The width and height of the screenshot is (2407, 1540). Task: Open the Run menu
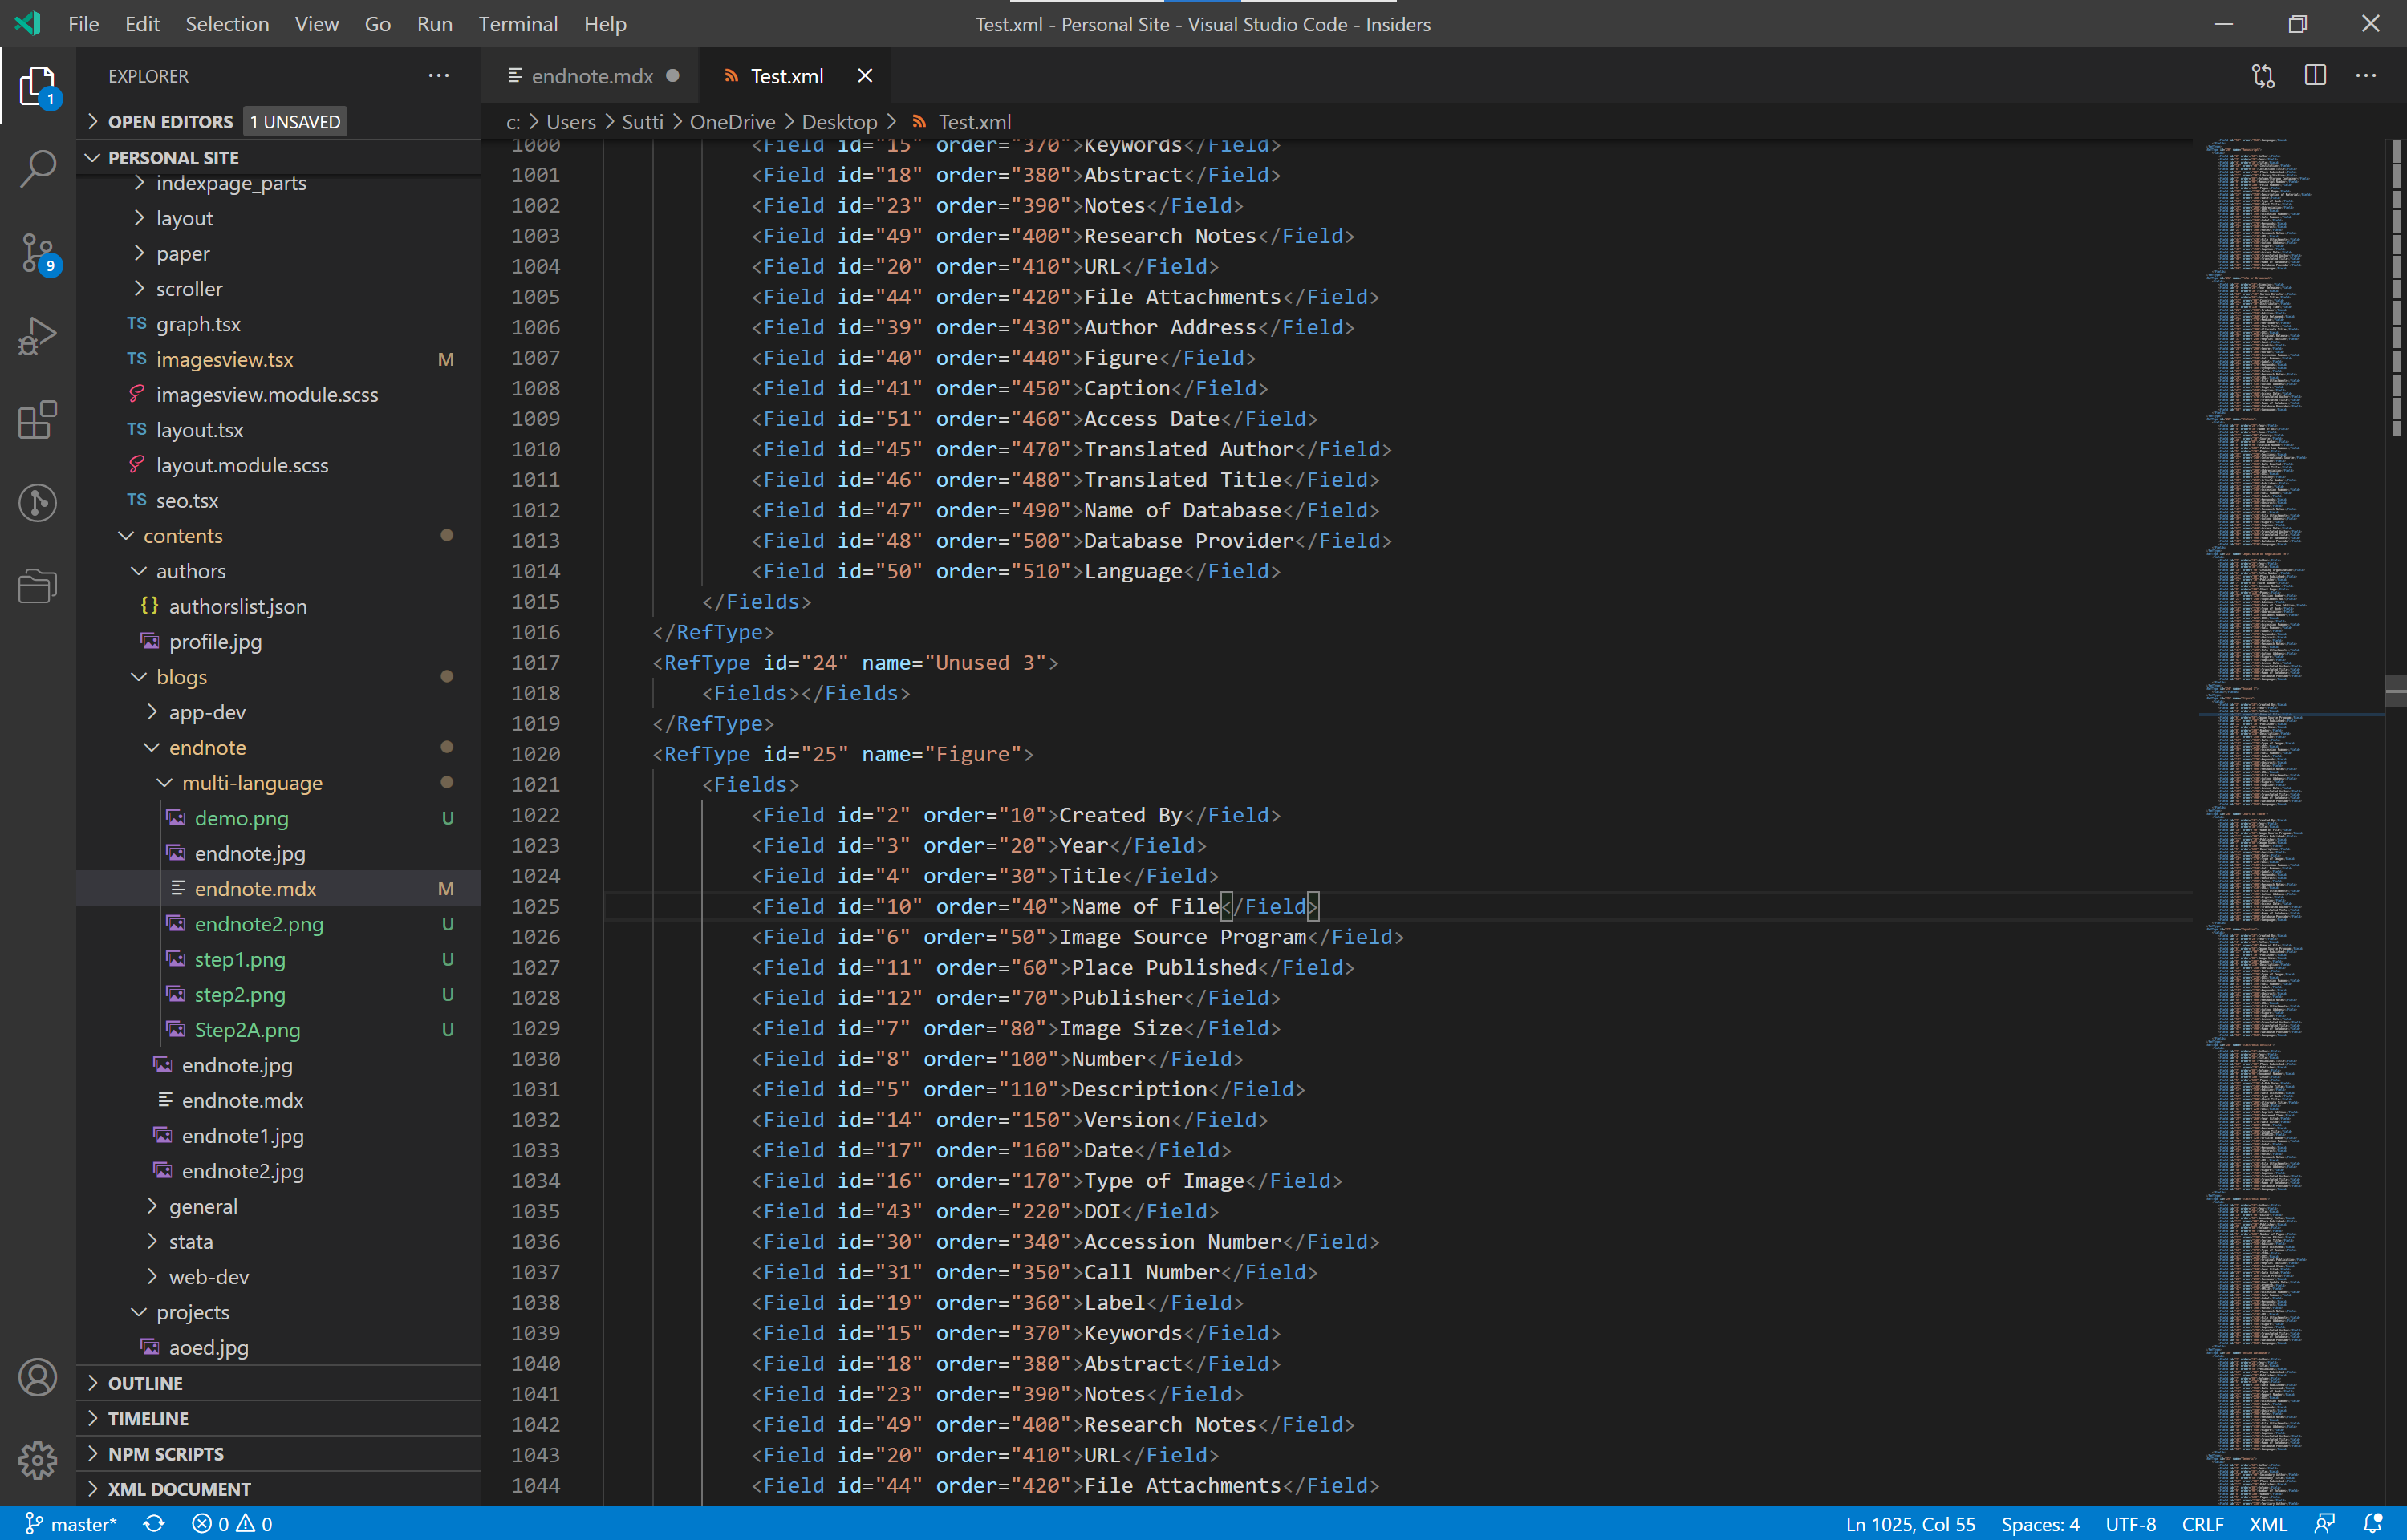point(434,24)
